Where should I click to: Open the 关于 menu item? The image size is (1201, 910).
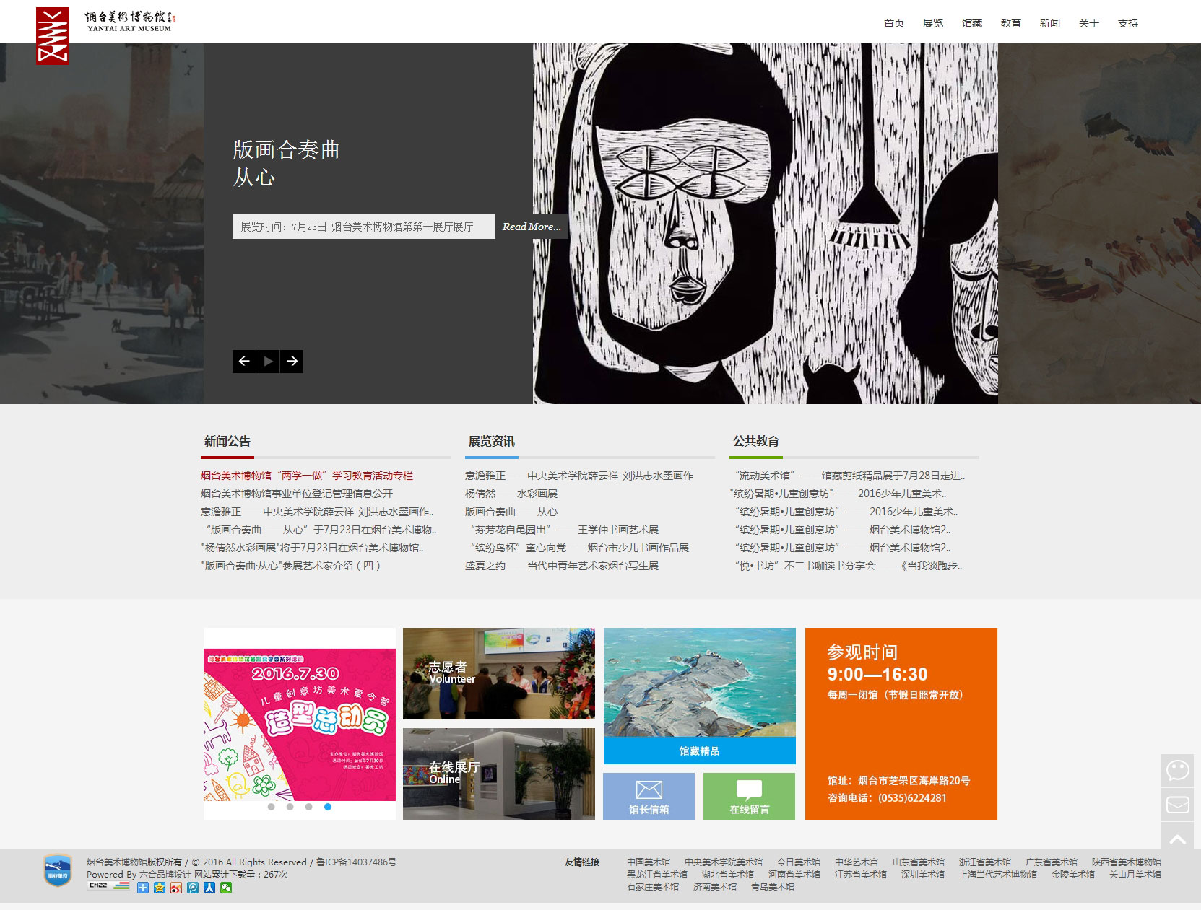(x=1089, y=23)
